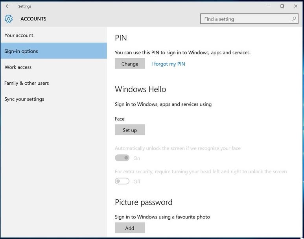The image size is (304, 239).
Task: Close the Settings window
Action: [296, 6]
